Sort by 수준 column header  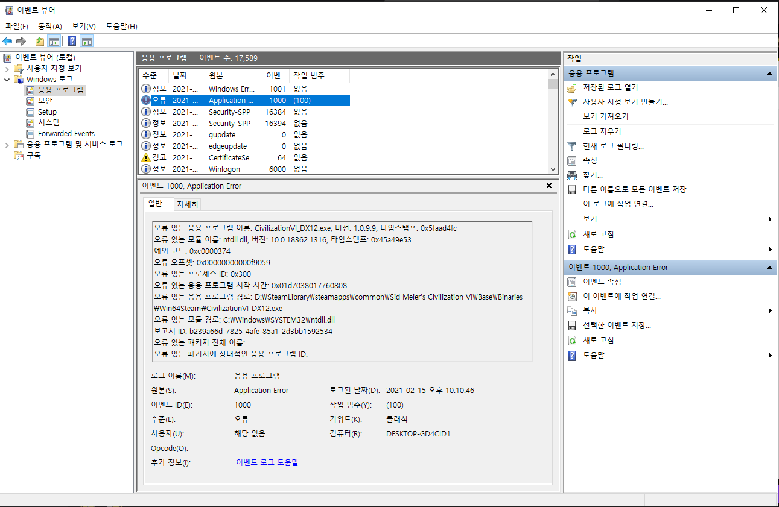[x=153, y=76]
